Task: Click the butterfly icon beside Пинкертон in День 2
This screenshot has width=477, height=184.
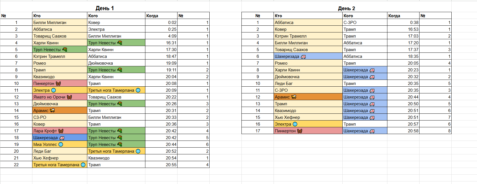Action: tap(300, 131)
